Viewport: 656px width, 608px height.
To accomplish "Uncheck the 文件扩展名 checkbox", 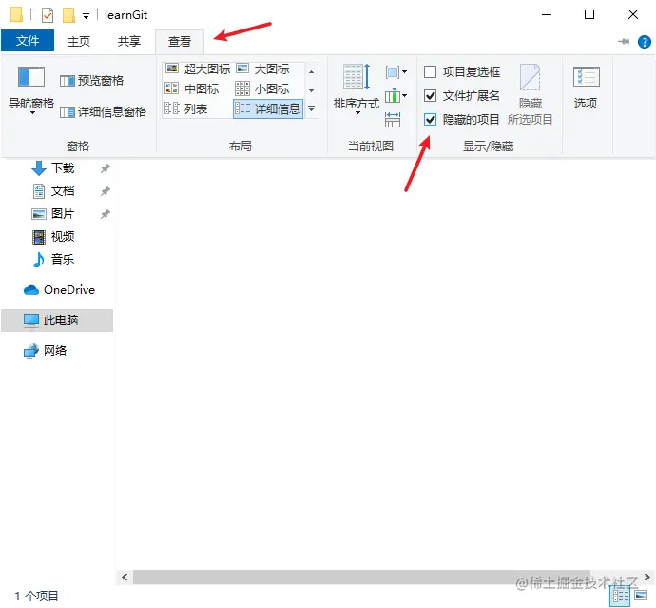I will click(430, 96).
